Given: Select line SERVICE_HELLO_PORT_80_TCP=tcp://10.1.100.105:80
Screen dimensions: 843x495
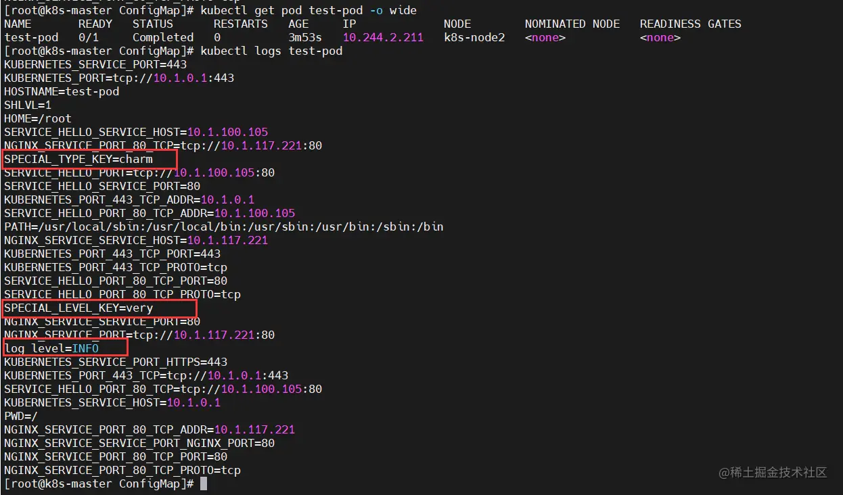Looking at the screenshot, I should 163,389.
